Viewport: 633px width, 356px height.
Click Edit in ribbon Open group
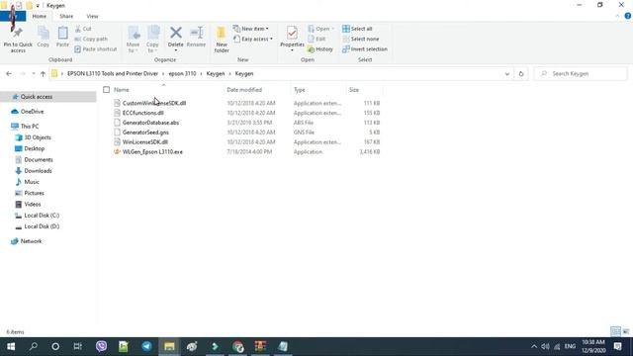coord(316,39)
